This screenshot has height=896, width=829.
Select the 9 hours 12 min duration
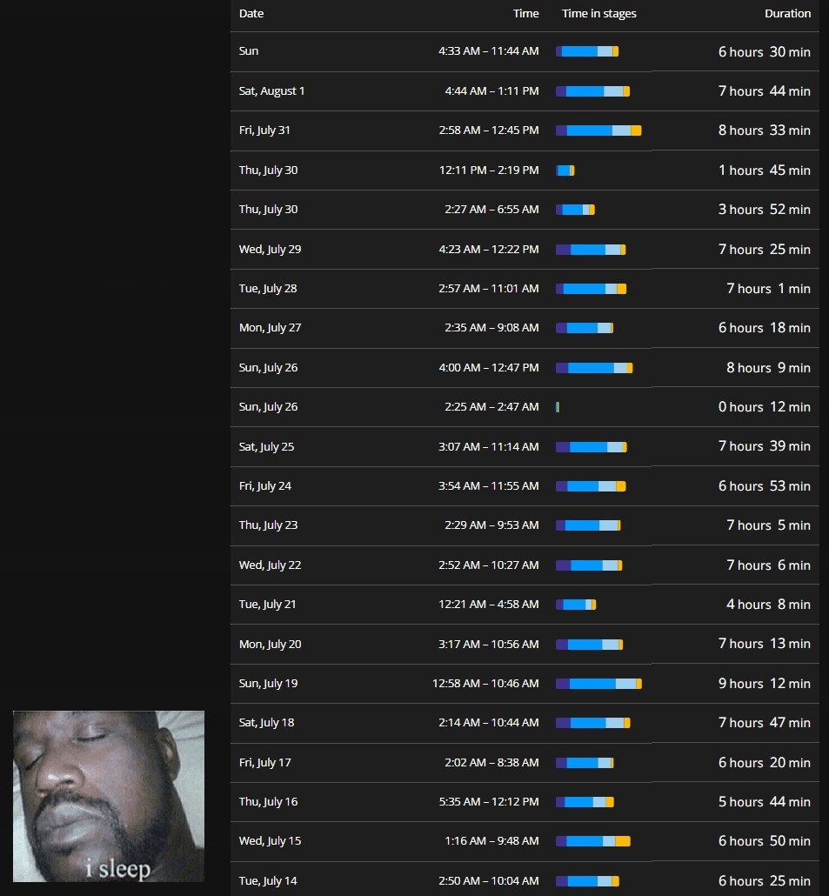[x=764, y=684]
